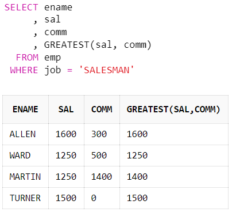
Task: Click the GREATEST(SAL,COMM) column header
Action: coord(173,109)
